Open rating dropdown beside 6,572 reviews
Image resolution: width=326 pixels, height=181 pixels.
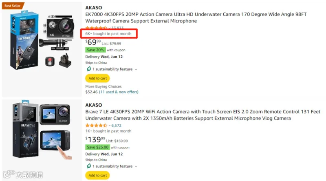point(110,126)
